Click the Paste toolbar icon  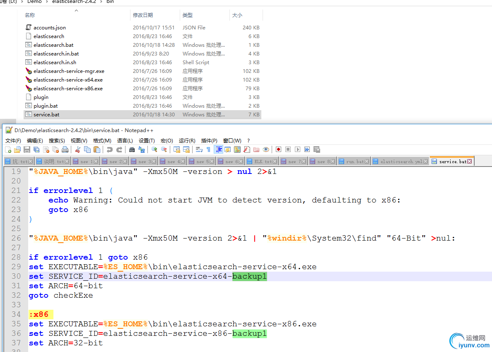pyautogui.click(x=97, y=149)
